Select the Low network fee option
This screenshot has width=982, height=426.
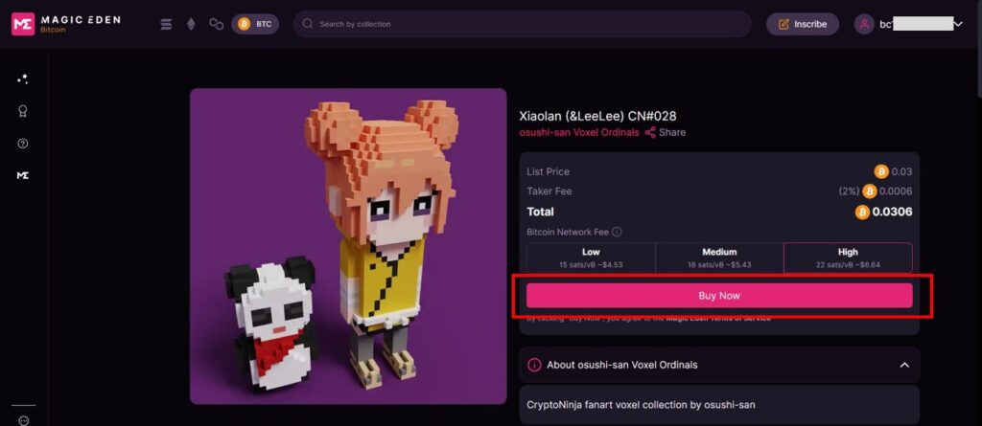tap(591, 258)
